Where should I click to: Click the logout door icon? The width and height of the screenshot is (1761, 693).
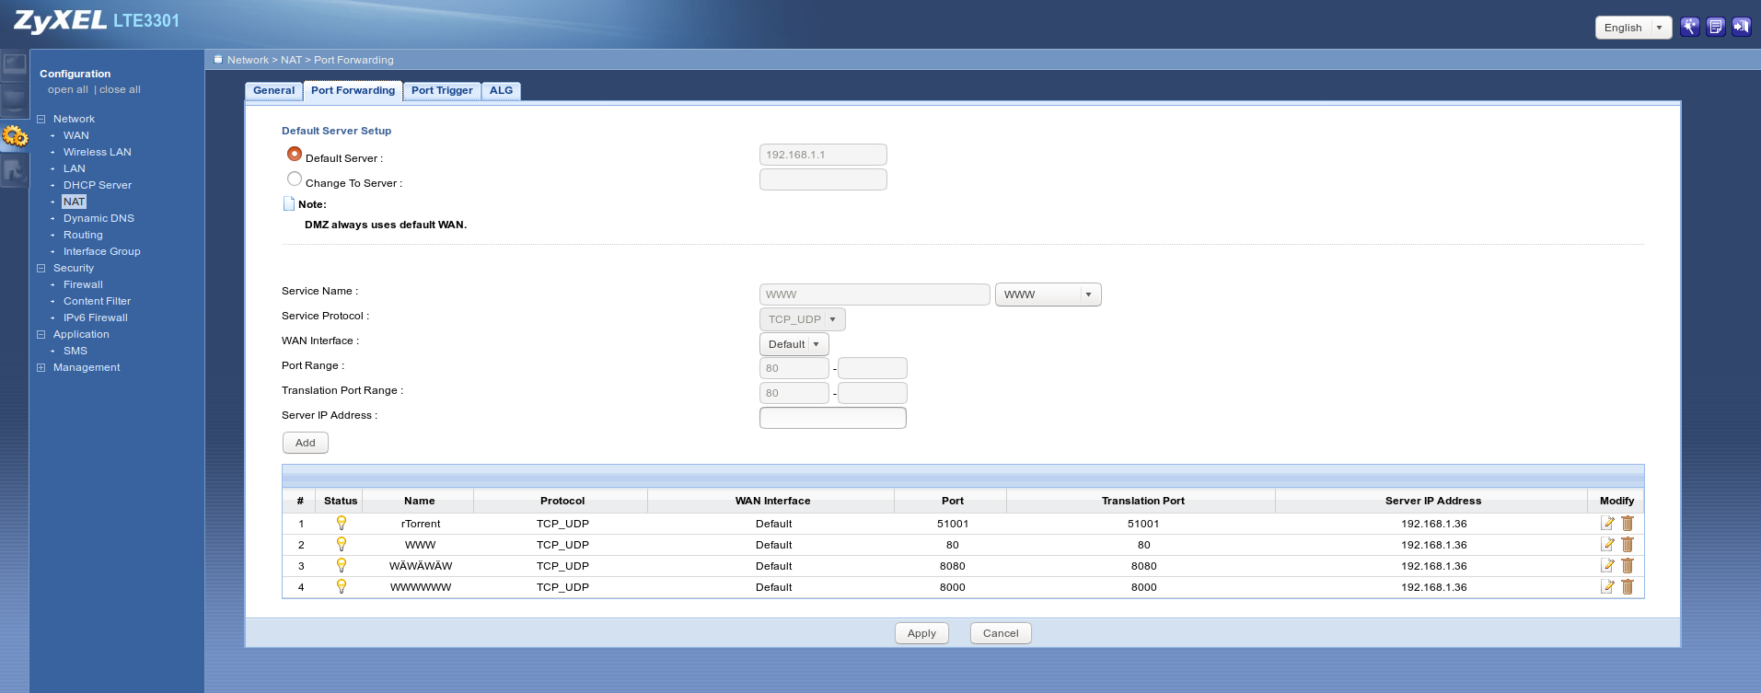pyautogui.click(x=1741, y=27)
